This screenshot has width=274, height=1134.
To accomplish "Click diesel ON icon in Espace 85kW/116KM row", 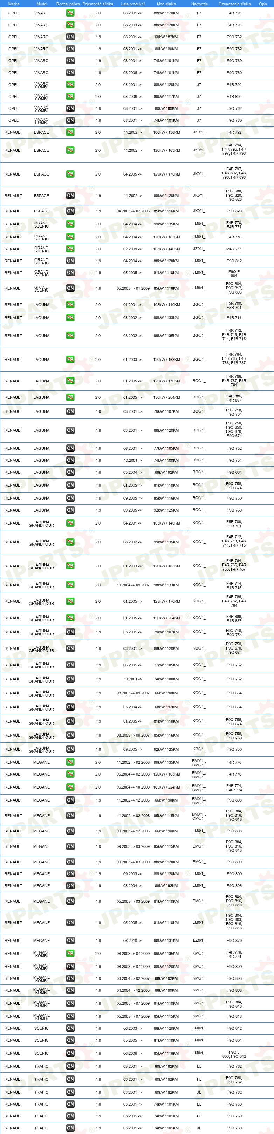I will coord(70,211).
